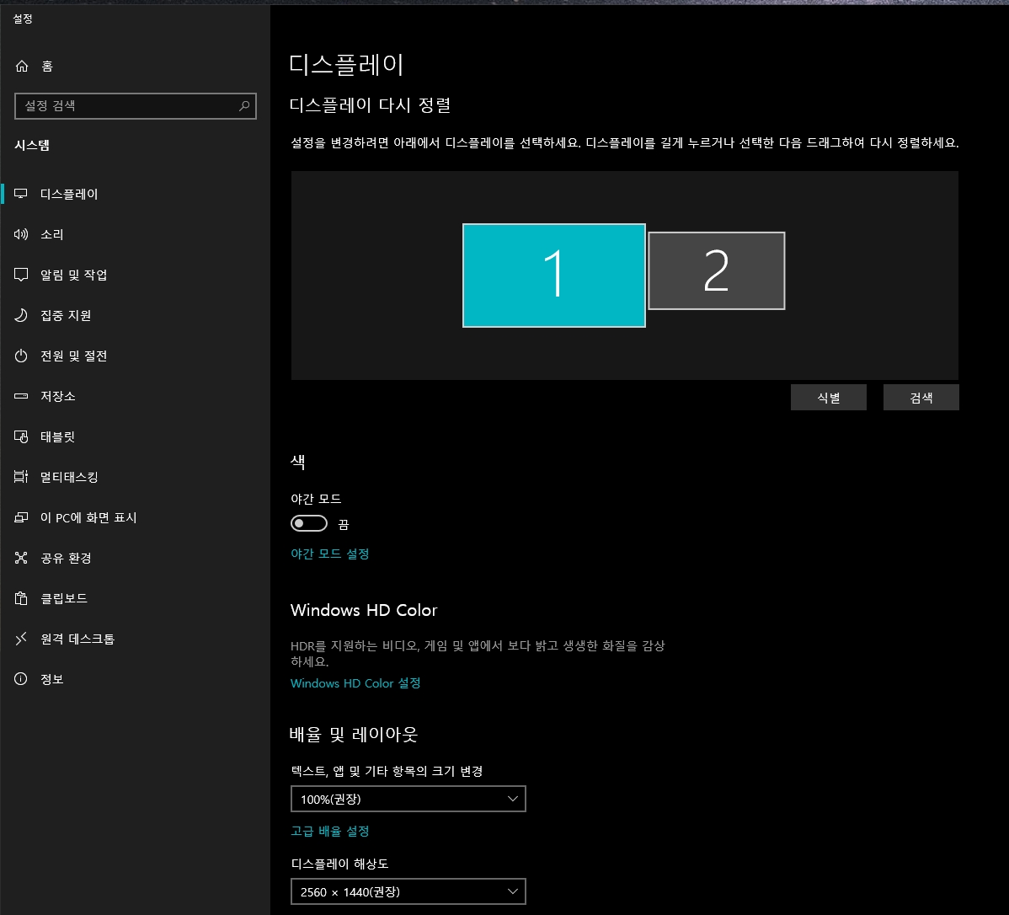Click the shared experiences icon next to 공유 환경
This screenshot has height=915, width=1009.
(x=21, y=559)
